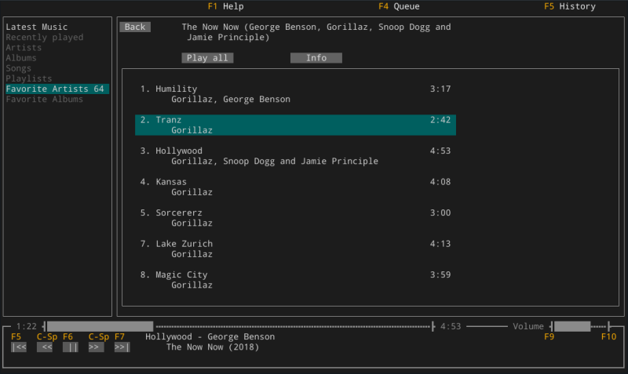
Task: Click the 4:08 duration of Kansas
Action: (x=440, y=182)
